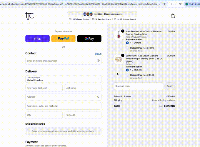Select 1 × £49.99 payment option
The height and width of the screenshot is (147, 200).
pos(127,43)
